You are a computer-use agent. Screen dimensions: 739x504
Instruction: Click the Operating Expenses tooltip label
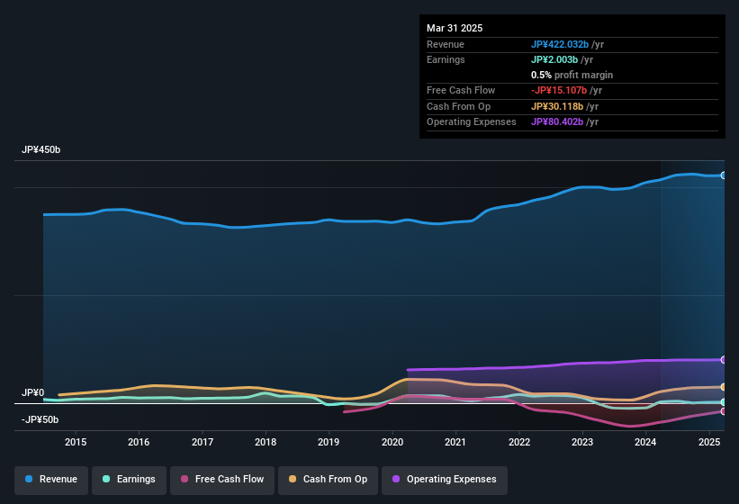click(472, 122)
